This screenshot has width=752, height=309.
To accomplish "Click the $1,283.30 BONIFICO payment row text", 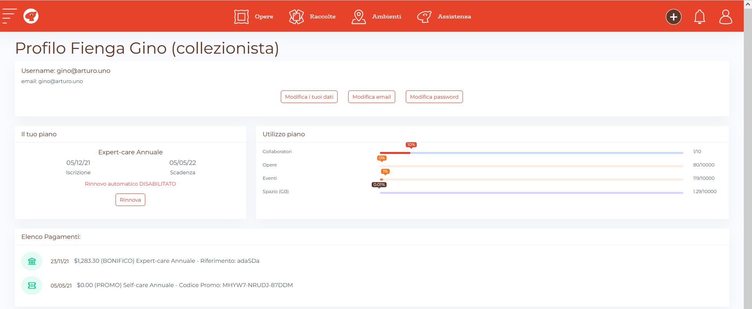I will click(167, 261).
